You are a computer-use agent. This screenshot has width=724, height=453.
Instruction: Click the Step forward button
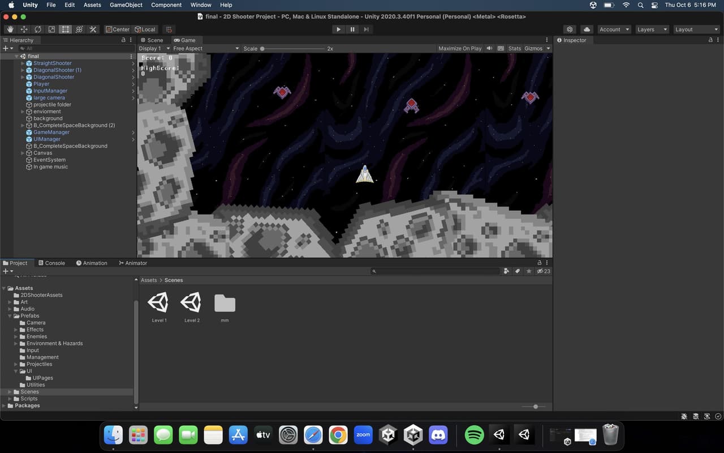click(x=367, y=29)
